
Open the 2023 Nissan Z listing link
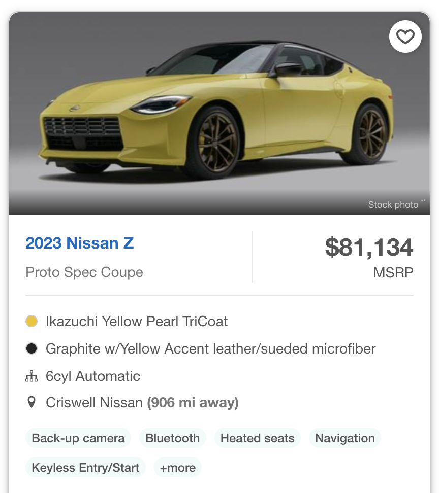tap(80, 243)
